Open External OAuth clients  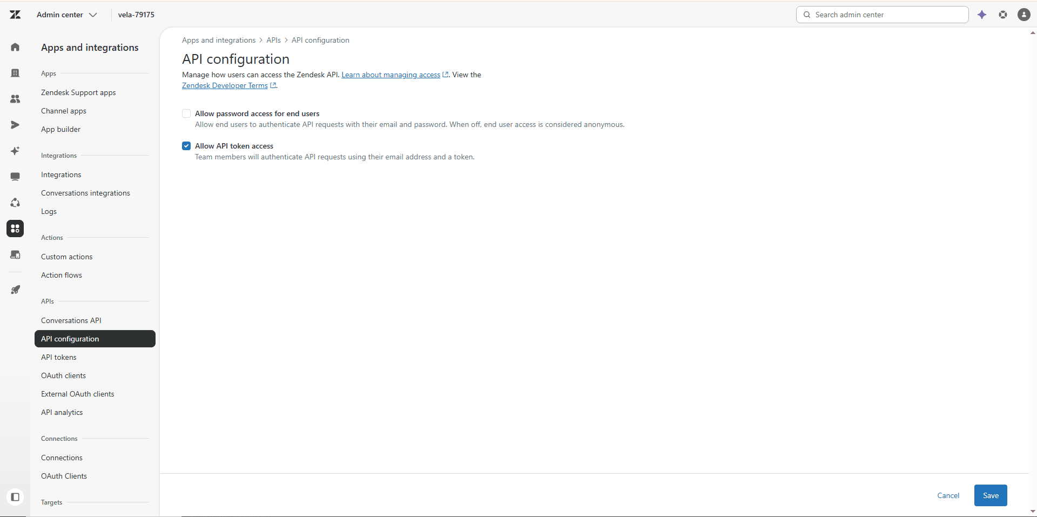tap(78, 394)
